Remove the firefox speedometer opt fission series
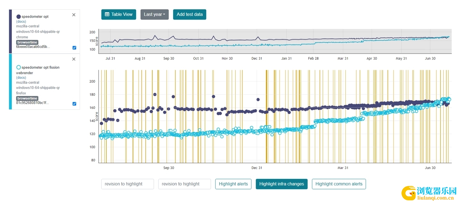Screen dimensions: 461x201 [74, 59]
